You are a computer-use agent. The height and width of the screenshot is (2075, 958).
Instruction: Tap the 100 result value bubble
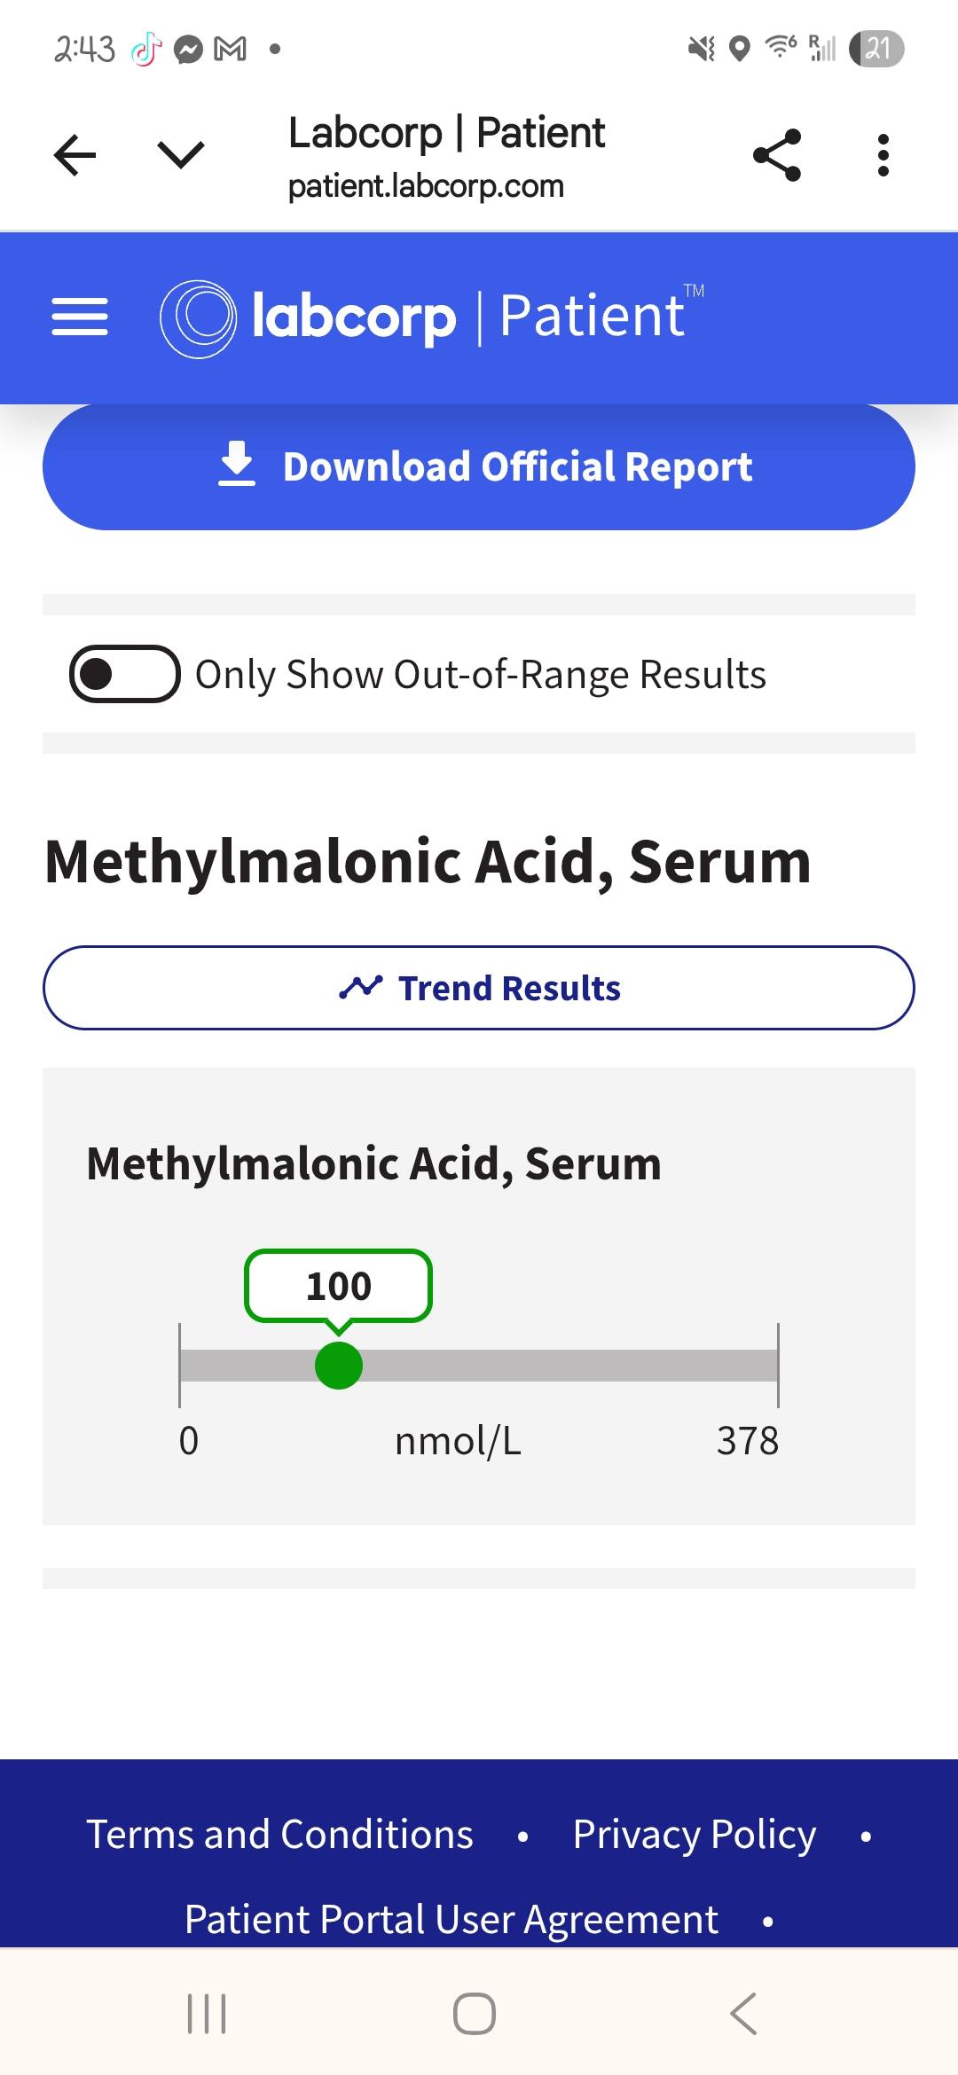coord(339,1286)
